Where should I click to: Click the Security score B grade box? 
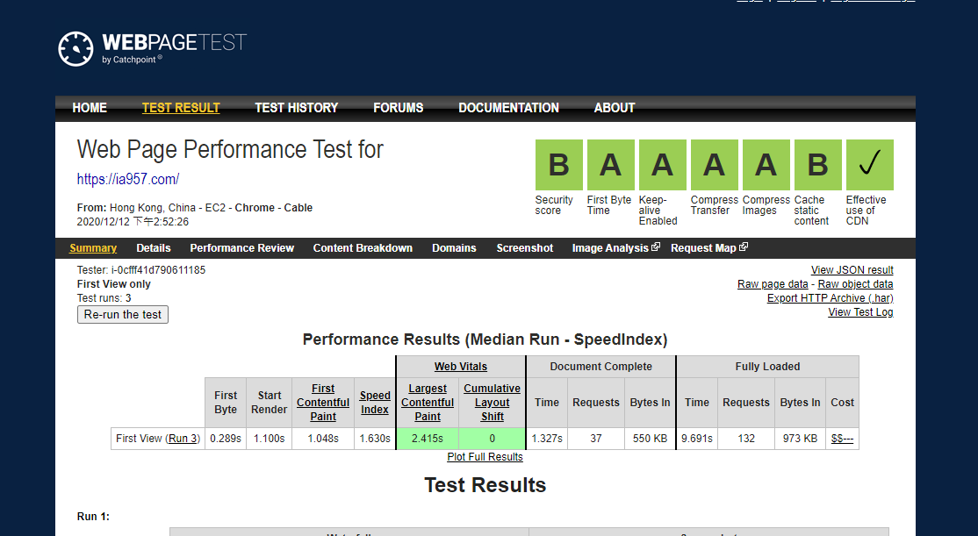pos(558,165)
